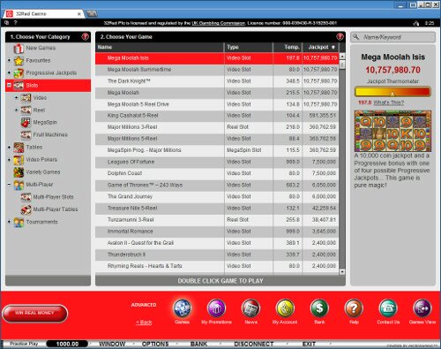Click the Win Real Money button
The width and height of the screenshot is (441, 349).
point(34,313)
